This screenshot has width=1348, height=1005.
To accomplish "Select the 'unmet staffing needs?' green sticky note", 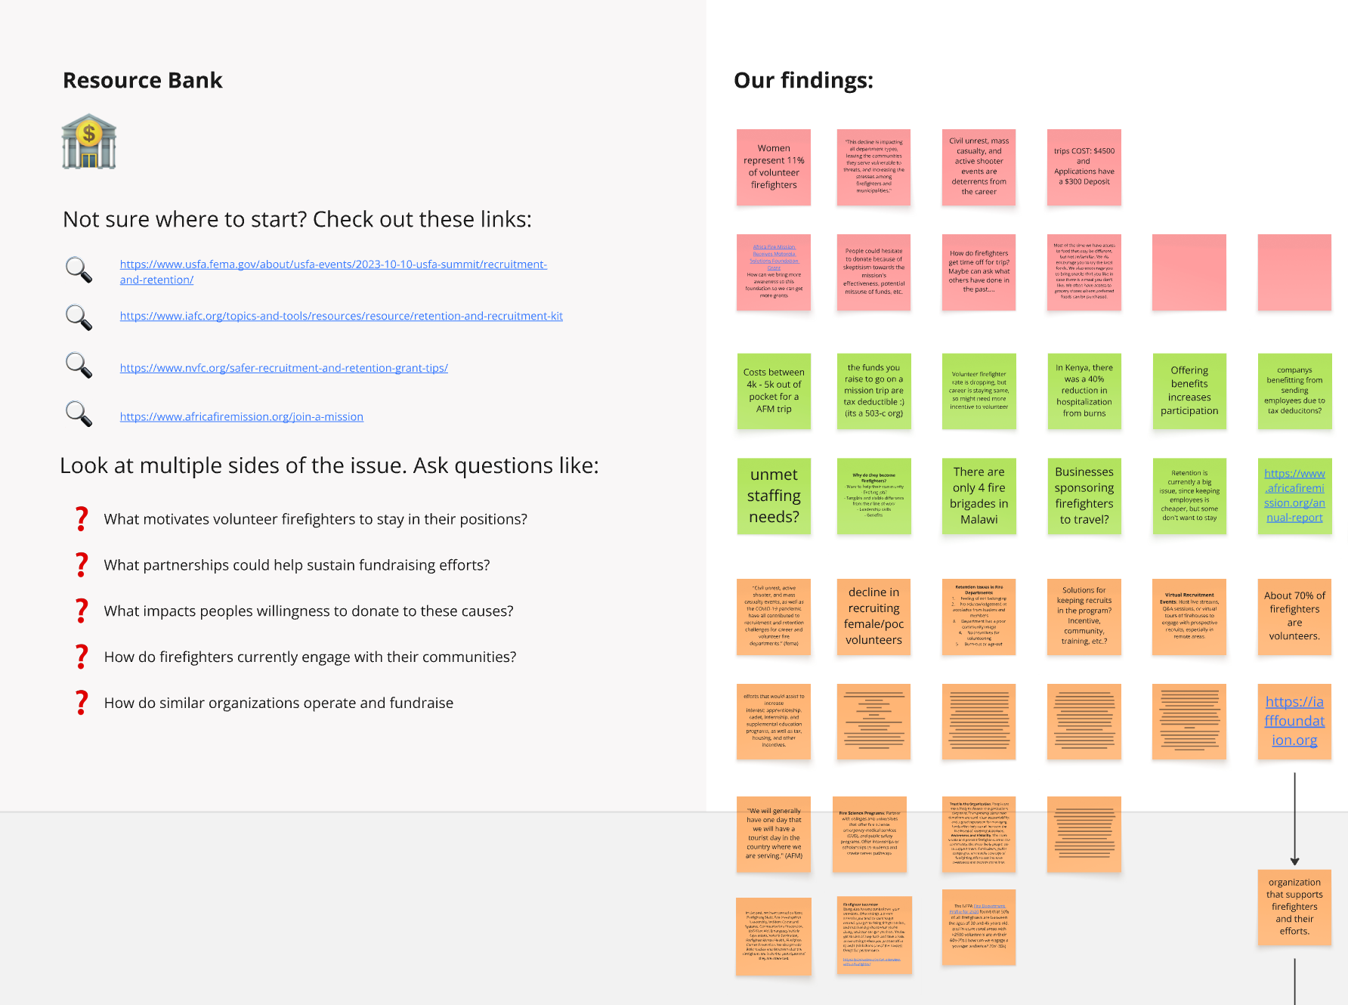I will 774,496.
